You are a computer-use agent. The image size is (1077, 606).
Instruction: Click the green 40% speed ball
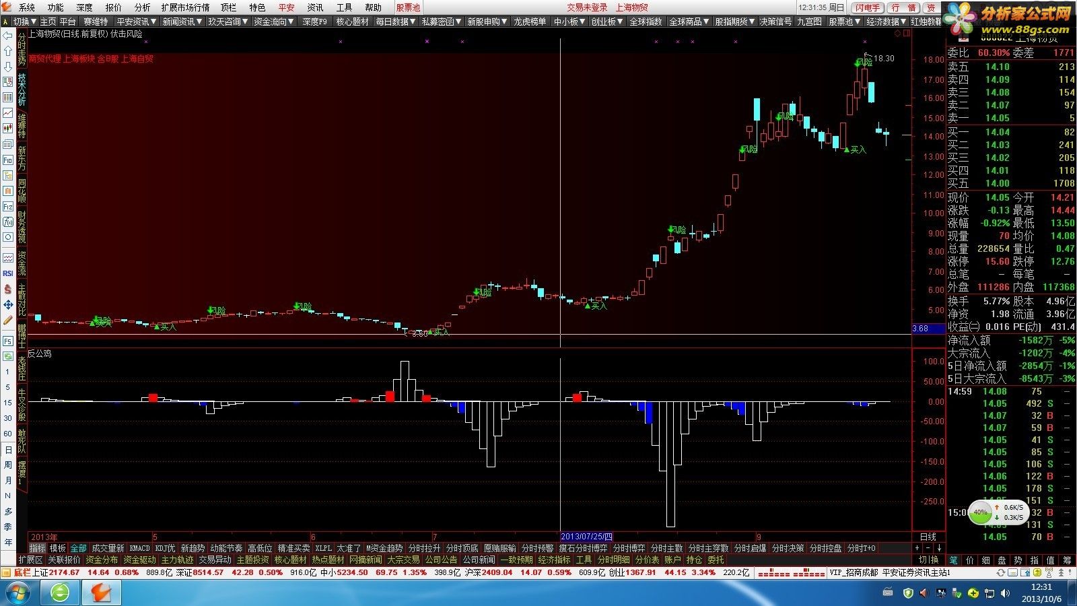tap(981, 512)
